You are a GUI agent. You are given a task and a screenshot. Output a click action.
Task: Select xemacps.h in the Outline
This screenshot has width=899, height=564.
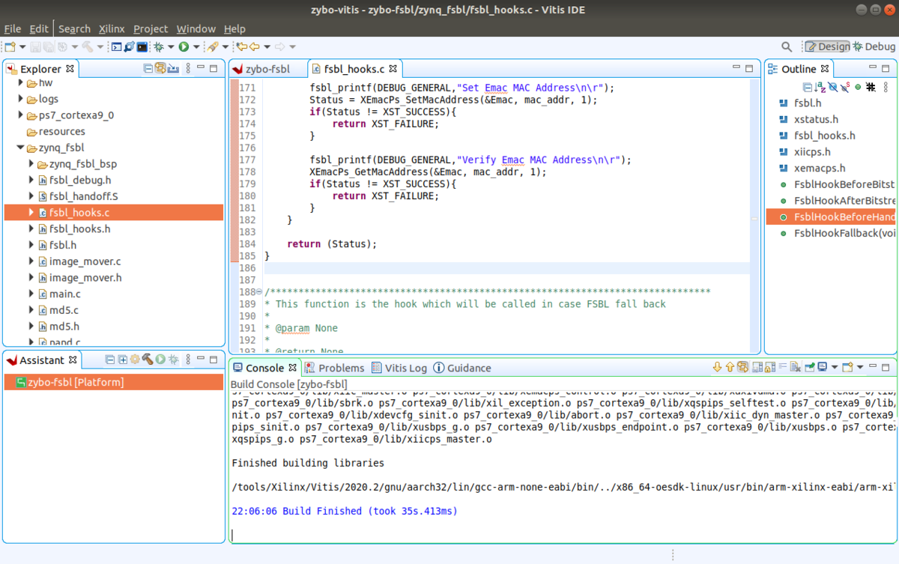(x=820, y=168)
